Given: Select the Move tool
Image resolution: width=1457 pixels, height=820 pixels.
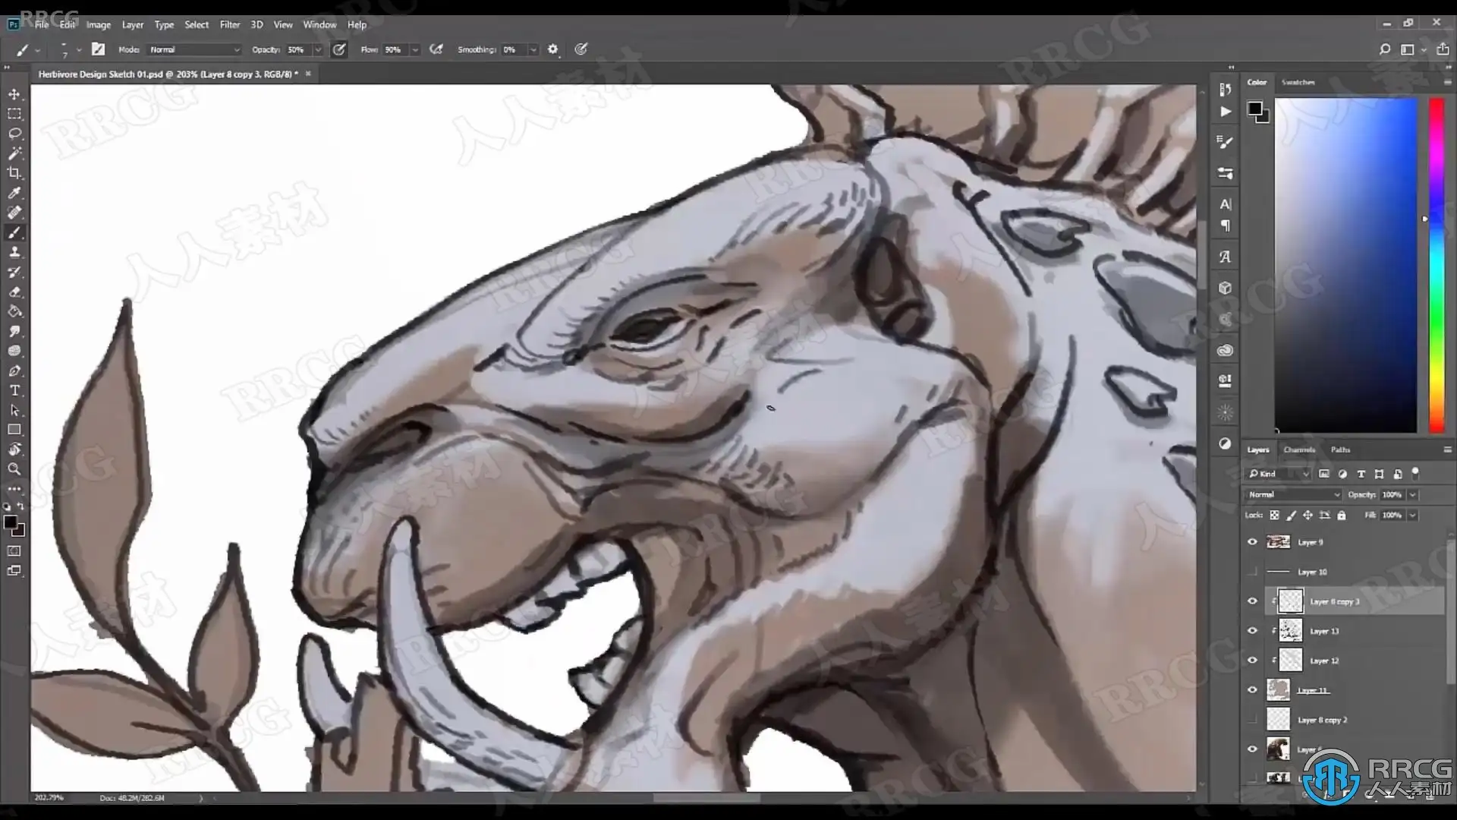Looking at the screenshot, I should tap(14, 94).
